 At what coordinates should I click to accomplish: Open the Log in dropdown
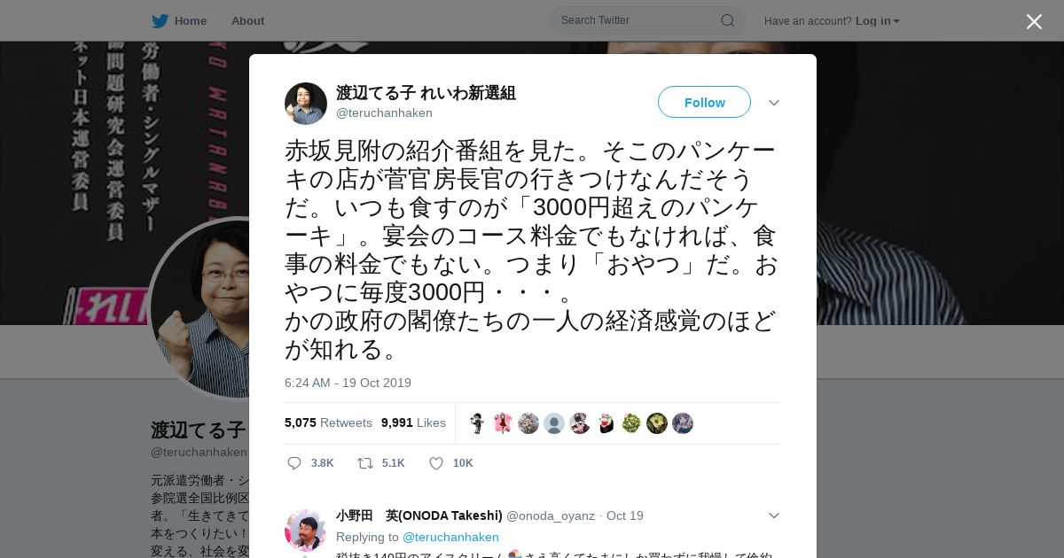click(878, 20)
